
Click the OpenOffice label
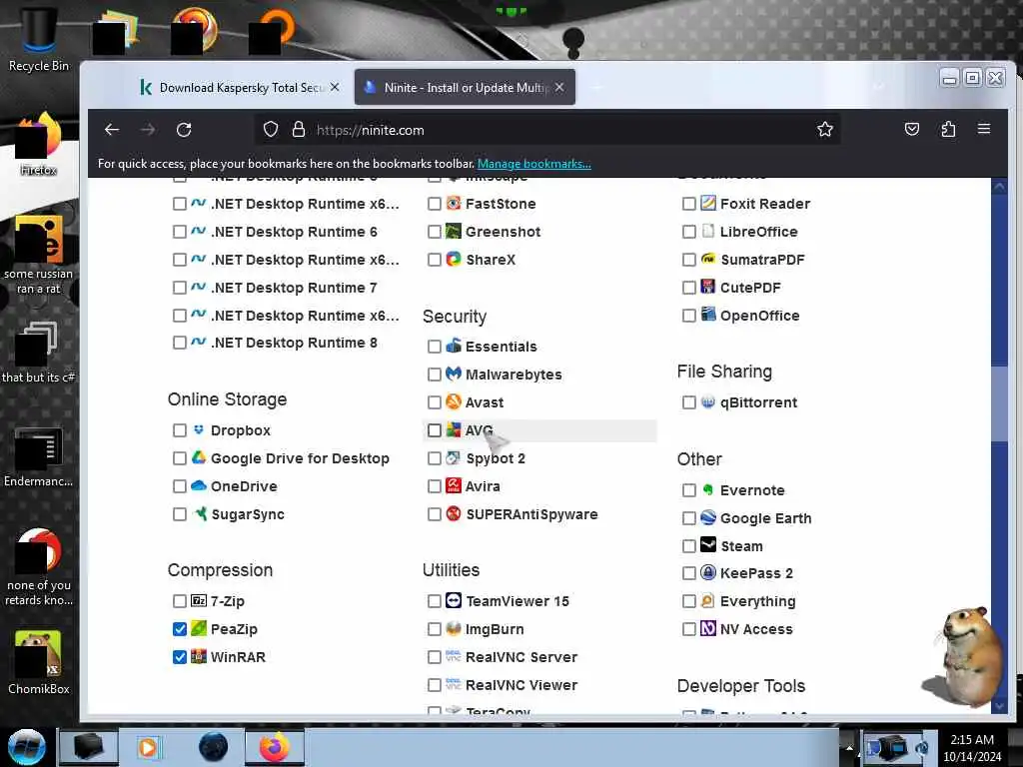coord(759,316)
